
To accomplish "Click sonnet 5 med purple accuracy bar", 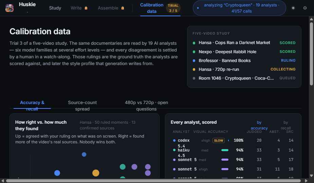I will pos(225,160).
